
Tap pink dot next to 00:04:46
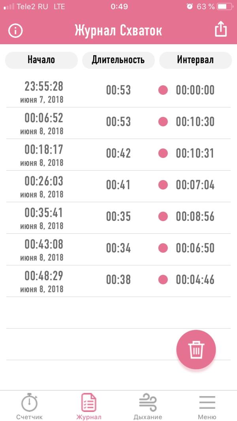[x=163, y=280]
